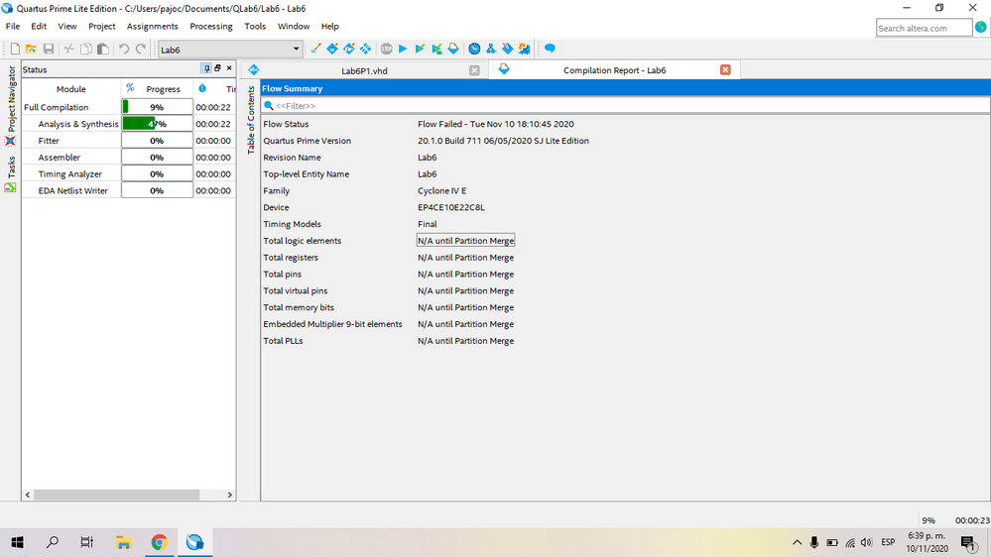Open the Lab6 revision dropdown
The image size is (991, 557).
(x=296, y=50)
